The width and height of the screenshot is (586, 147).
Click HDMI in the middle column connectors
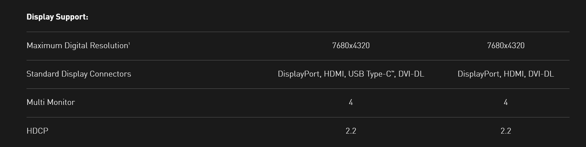[334, 74]
